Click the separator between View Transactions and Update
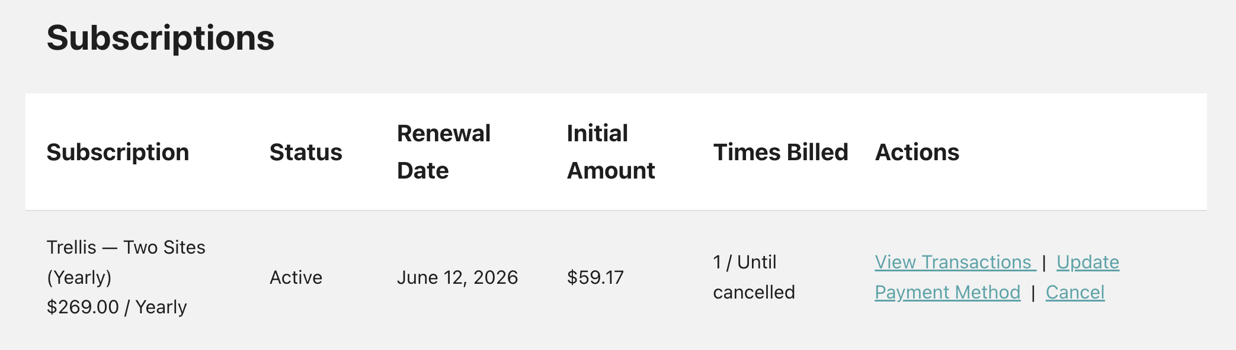This screenshot has width=1236, height=350. pos(1044,262)
